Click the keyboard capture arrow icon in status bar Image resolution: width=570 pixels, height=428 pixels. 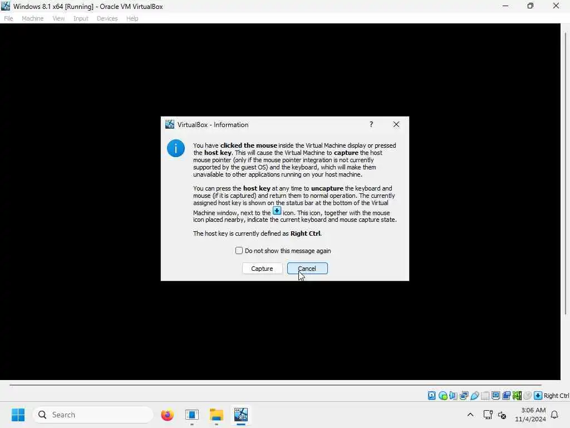tap(538, 396)
